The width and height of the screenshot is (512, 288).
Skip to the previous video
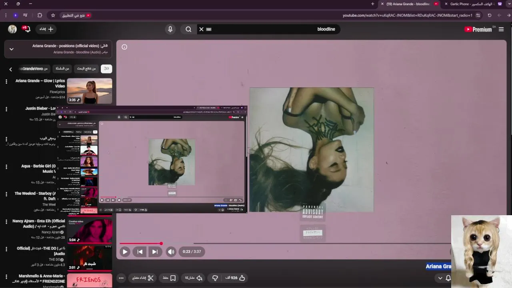140,252
